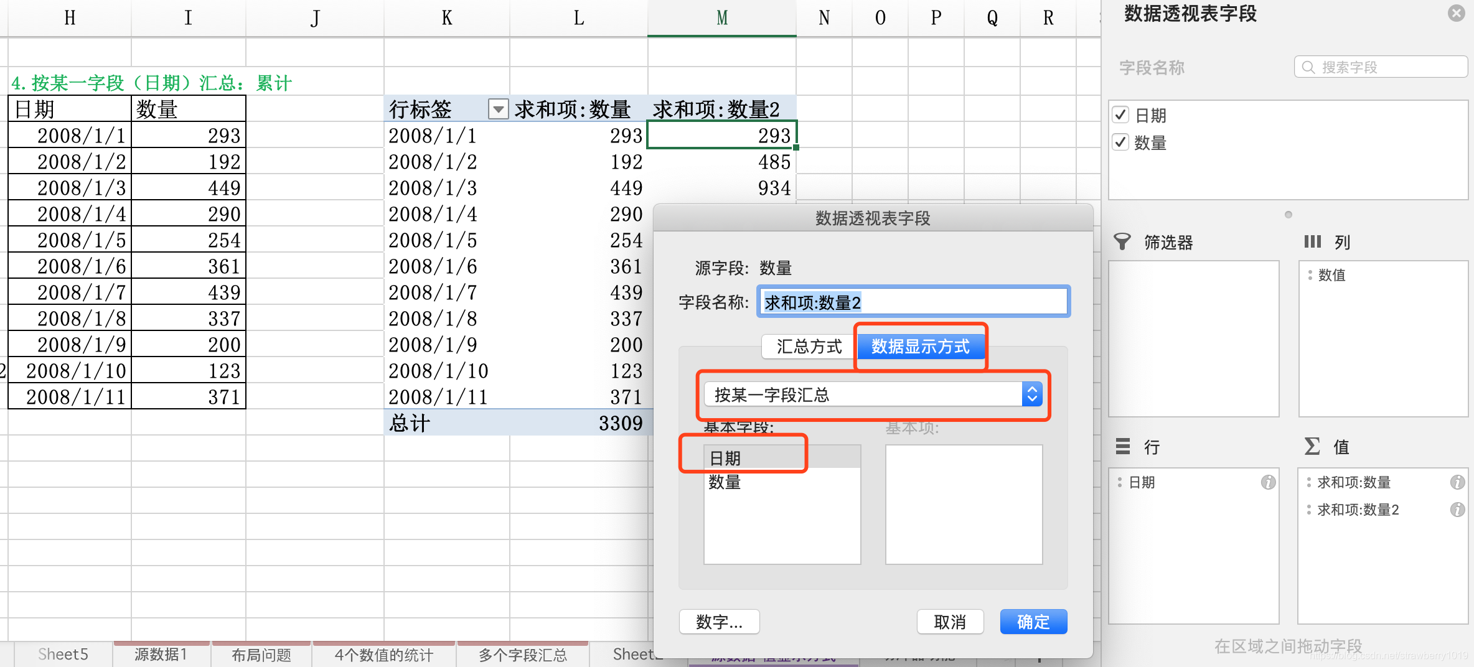The height and width of the screenshot is (667, 1474).
Task: Select the grand total cell 3309
Action: pyautogui.click(x=579, y=422)
